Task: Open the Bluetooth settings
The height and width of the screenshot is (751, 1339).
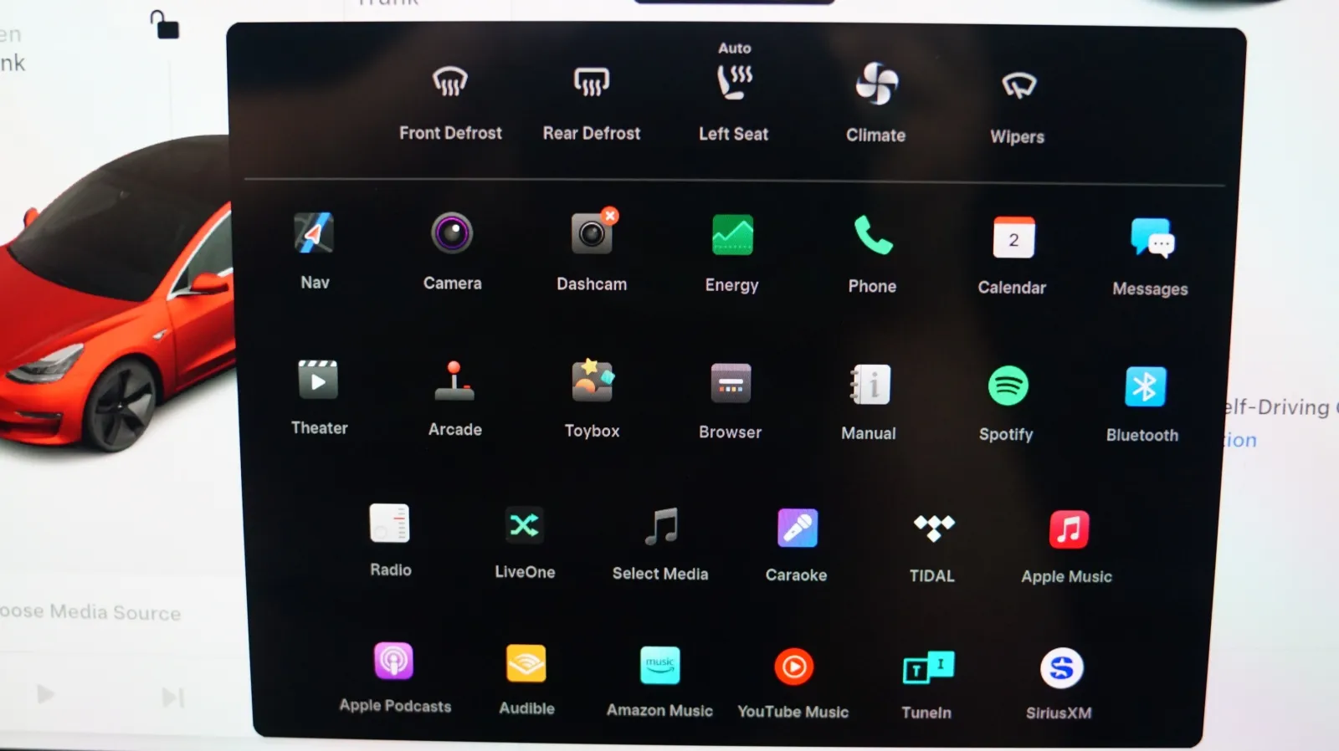Action: (1144, 387)
